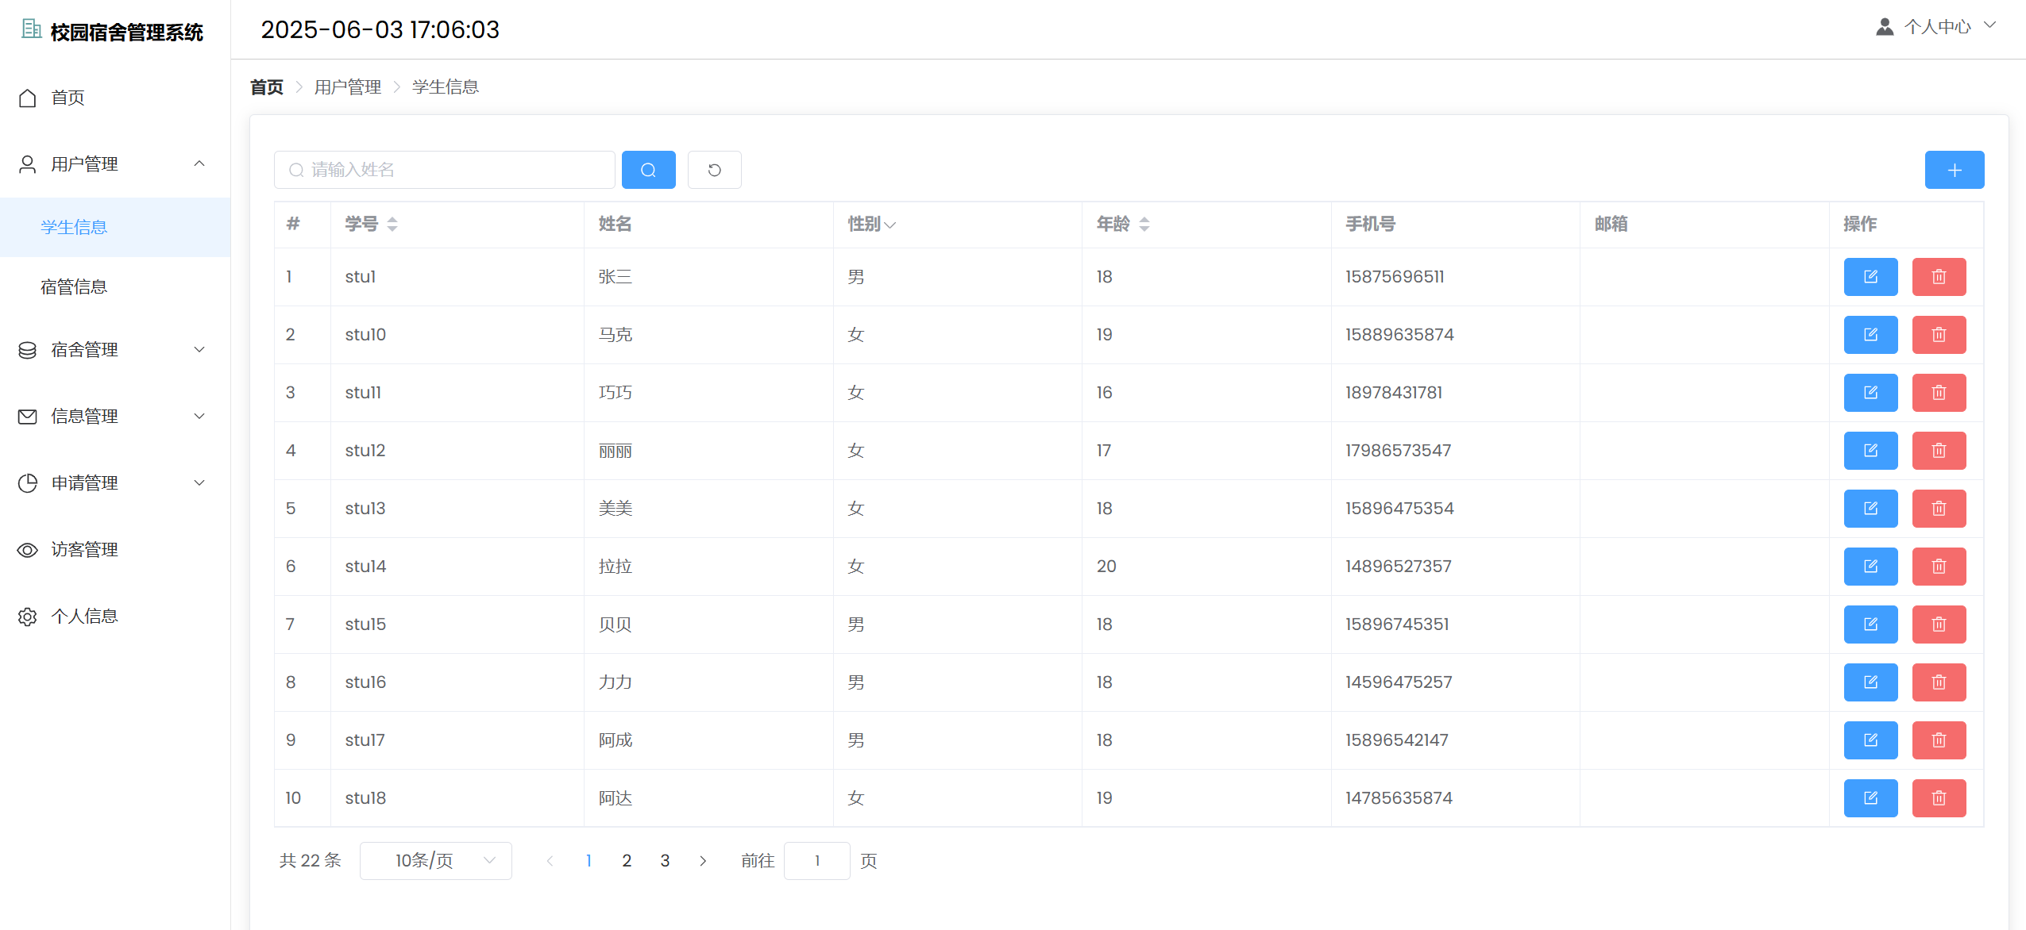2026x930 pixels.
Task: Click the reset refresh icon button
Action: pos(714,170)
